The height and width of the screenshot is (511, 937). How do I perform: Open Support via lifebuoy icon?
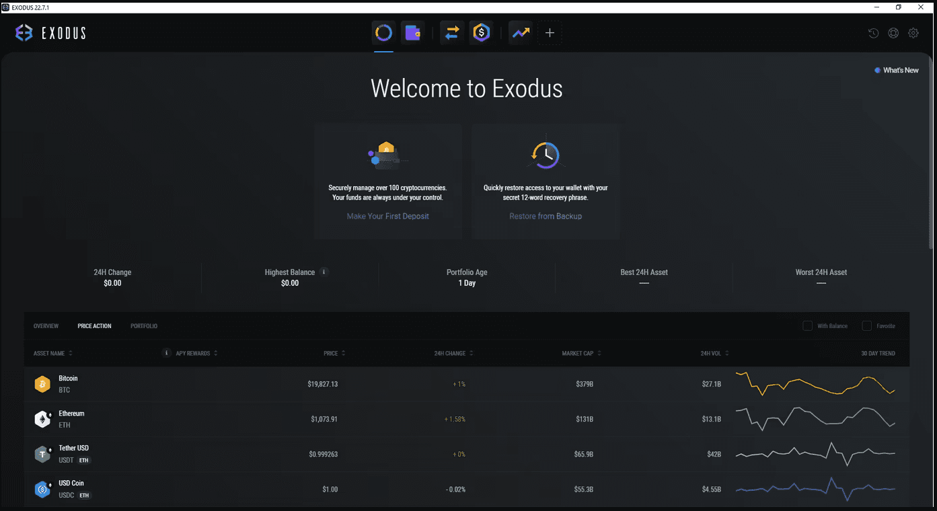(893, 32)
